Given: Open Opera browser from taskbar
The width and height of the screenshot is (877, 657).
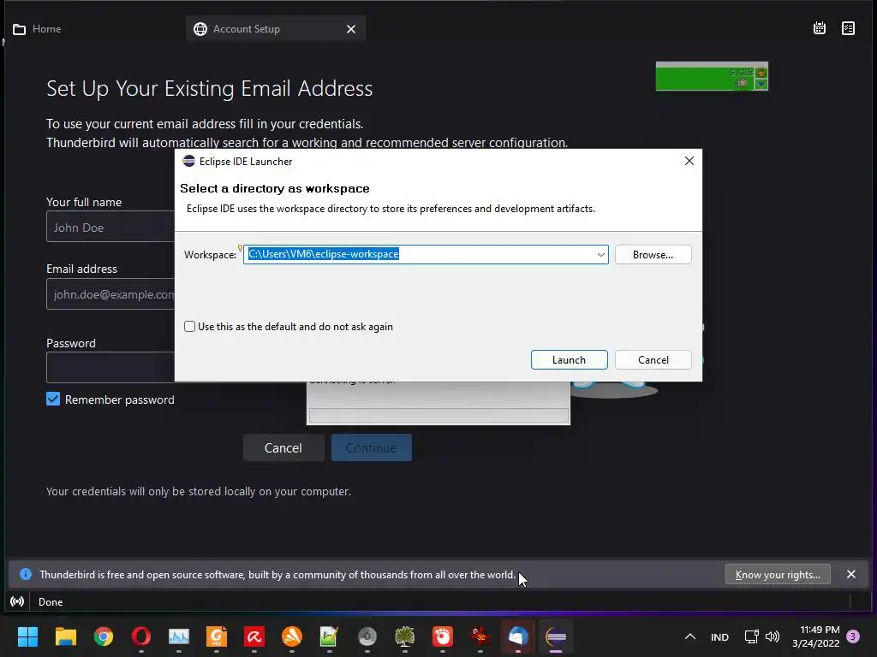Looking at the screenshot, I should (x=141, y=636).
